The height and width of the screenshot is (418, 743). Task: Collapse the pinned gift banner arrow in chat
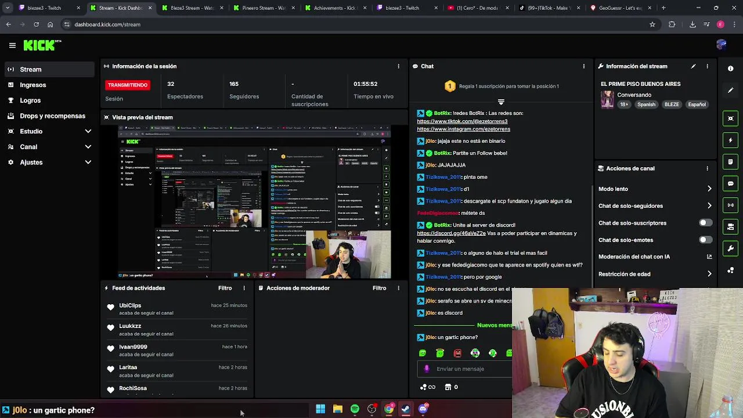click(501, 102)
